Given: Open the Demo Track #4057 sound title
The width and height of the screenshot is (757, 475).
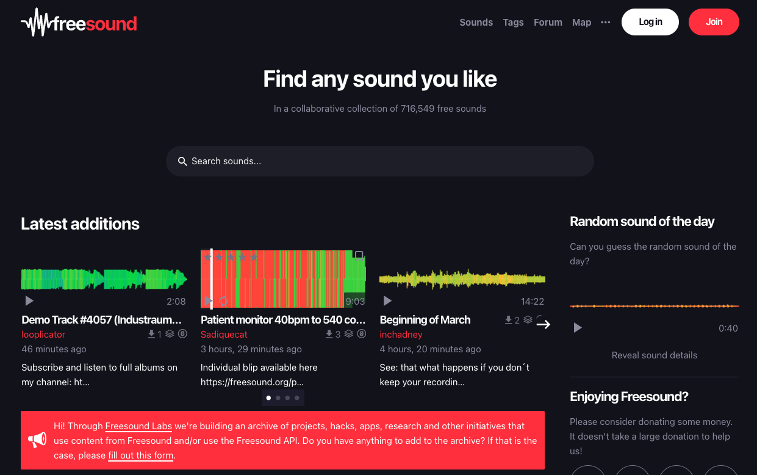Looking at the screenshot, I should [101, 319].
